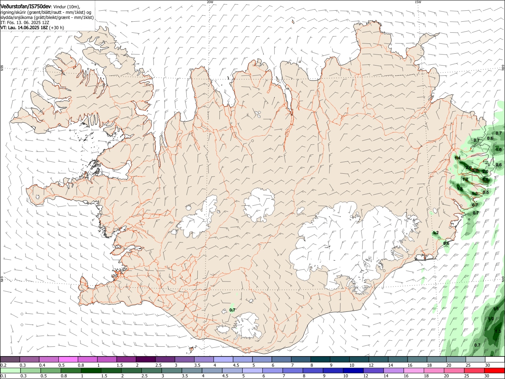Click the deep navy rain swatch labeled 10
The image size is (505, 379).
(353, 370)
